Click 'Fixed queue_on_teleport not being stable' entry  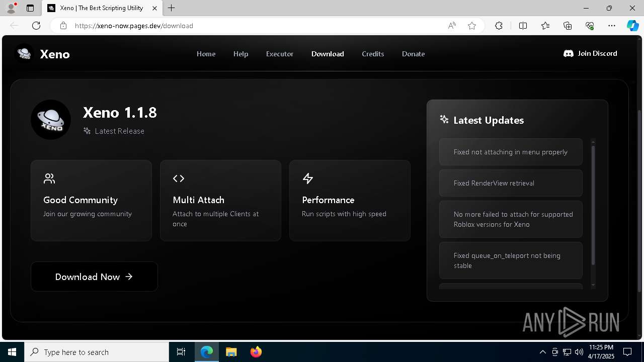[511, 260]
